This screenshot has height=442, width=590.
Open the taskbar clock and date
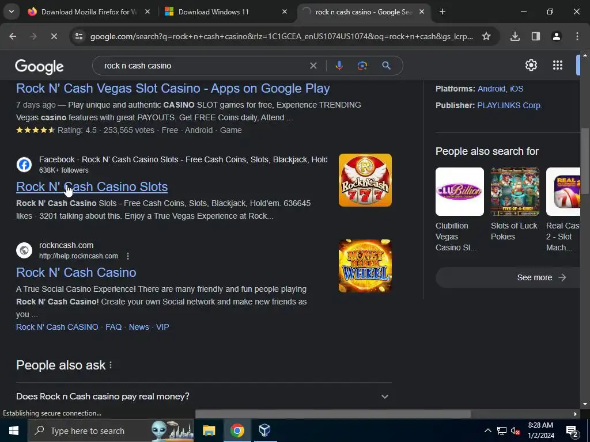tap(541, 430)
